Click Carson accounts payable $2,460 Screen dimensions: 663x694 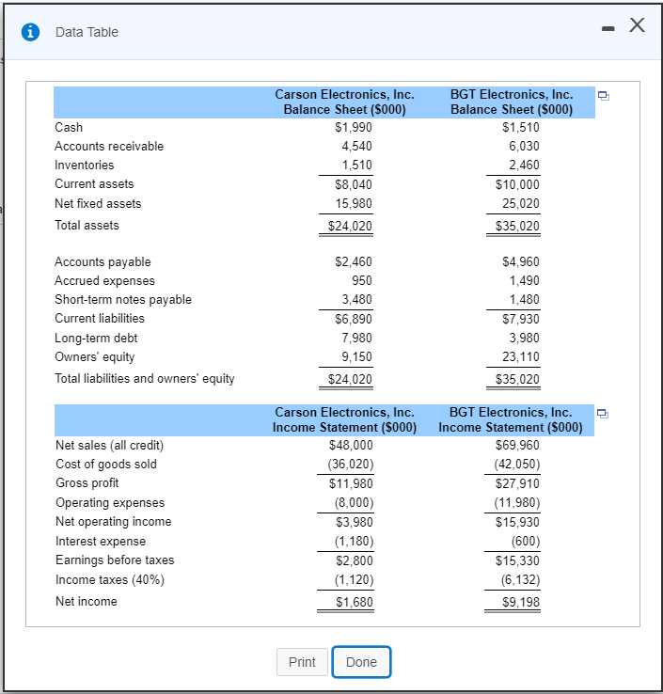pyautogui.click(x=354, y=262)
